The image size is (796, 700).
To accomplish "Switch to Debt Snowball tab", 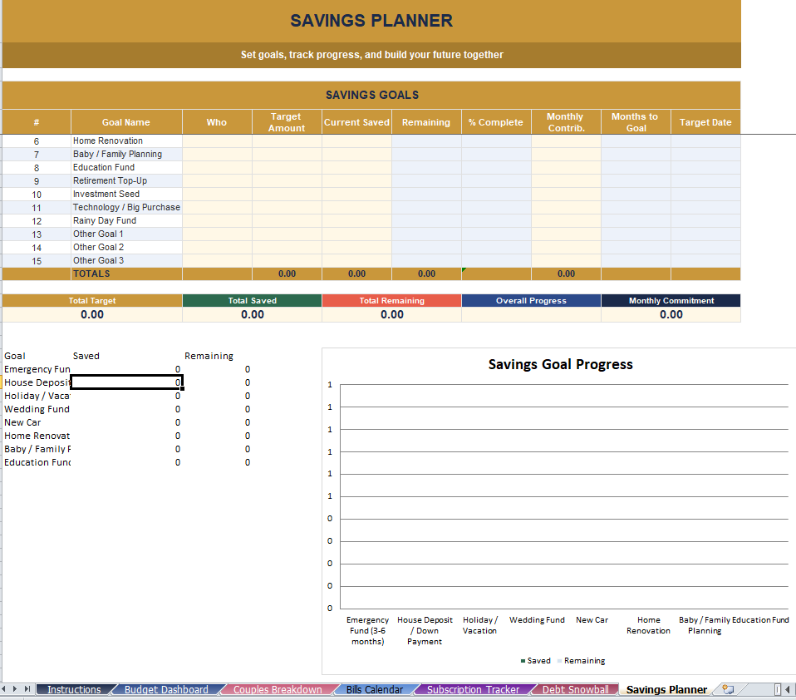I will (x=575, y=689).
